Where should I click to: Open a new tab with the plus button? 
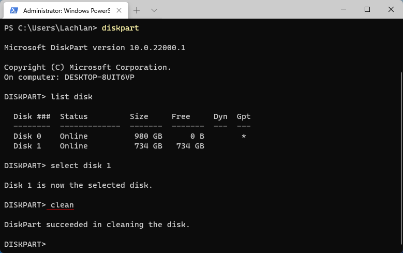tap(137, 10)
